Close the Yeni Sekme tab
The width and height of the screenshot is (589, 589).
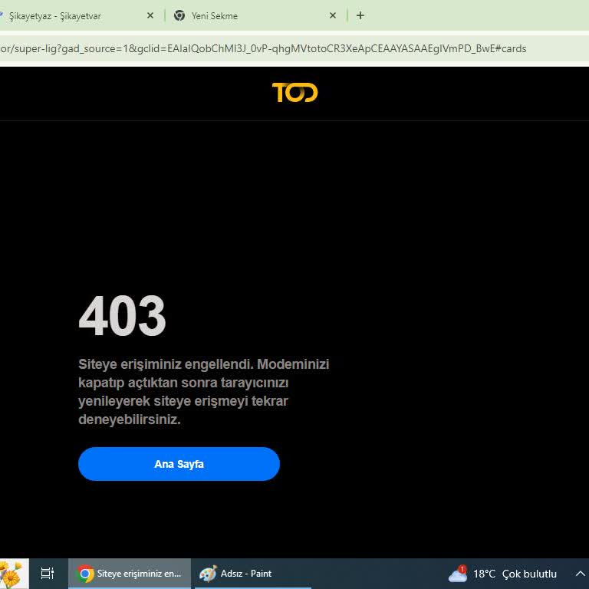coord(333,15)
